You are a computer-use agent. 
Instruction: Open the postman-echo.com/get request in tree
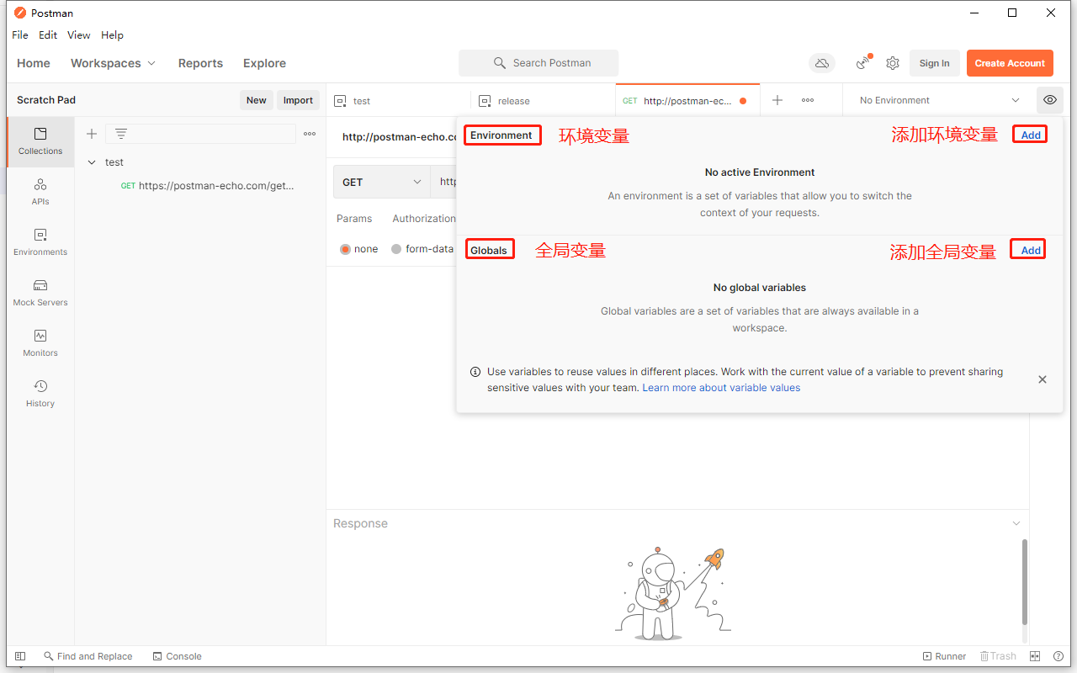click(x=208, y=186)
